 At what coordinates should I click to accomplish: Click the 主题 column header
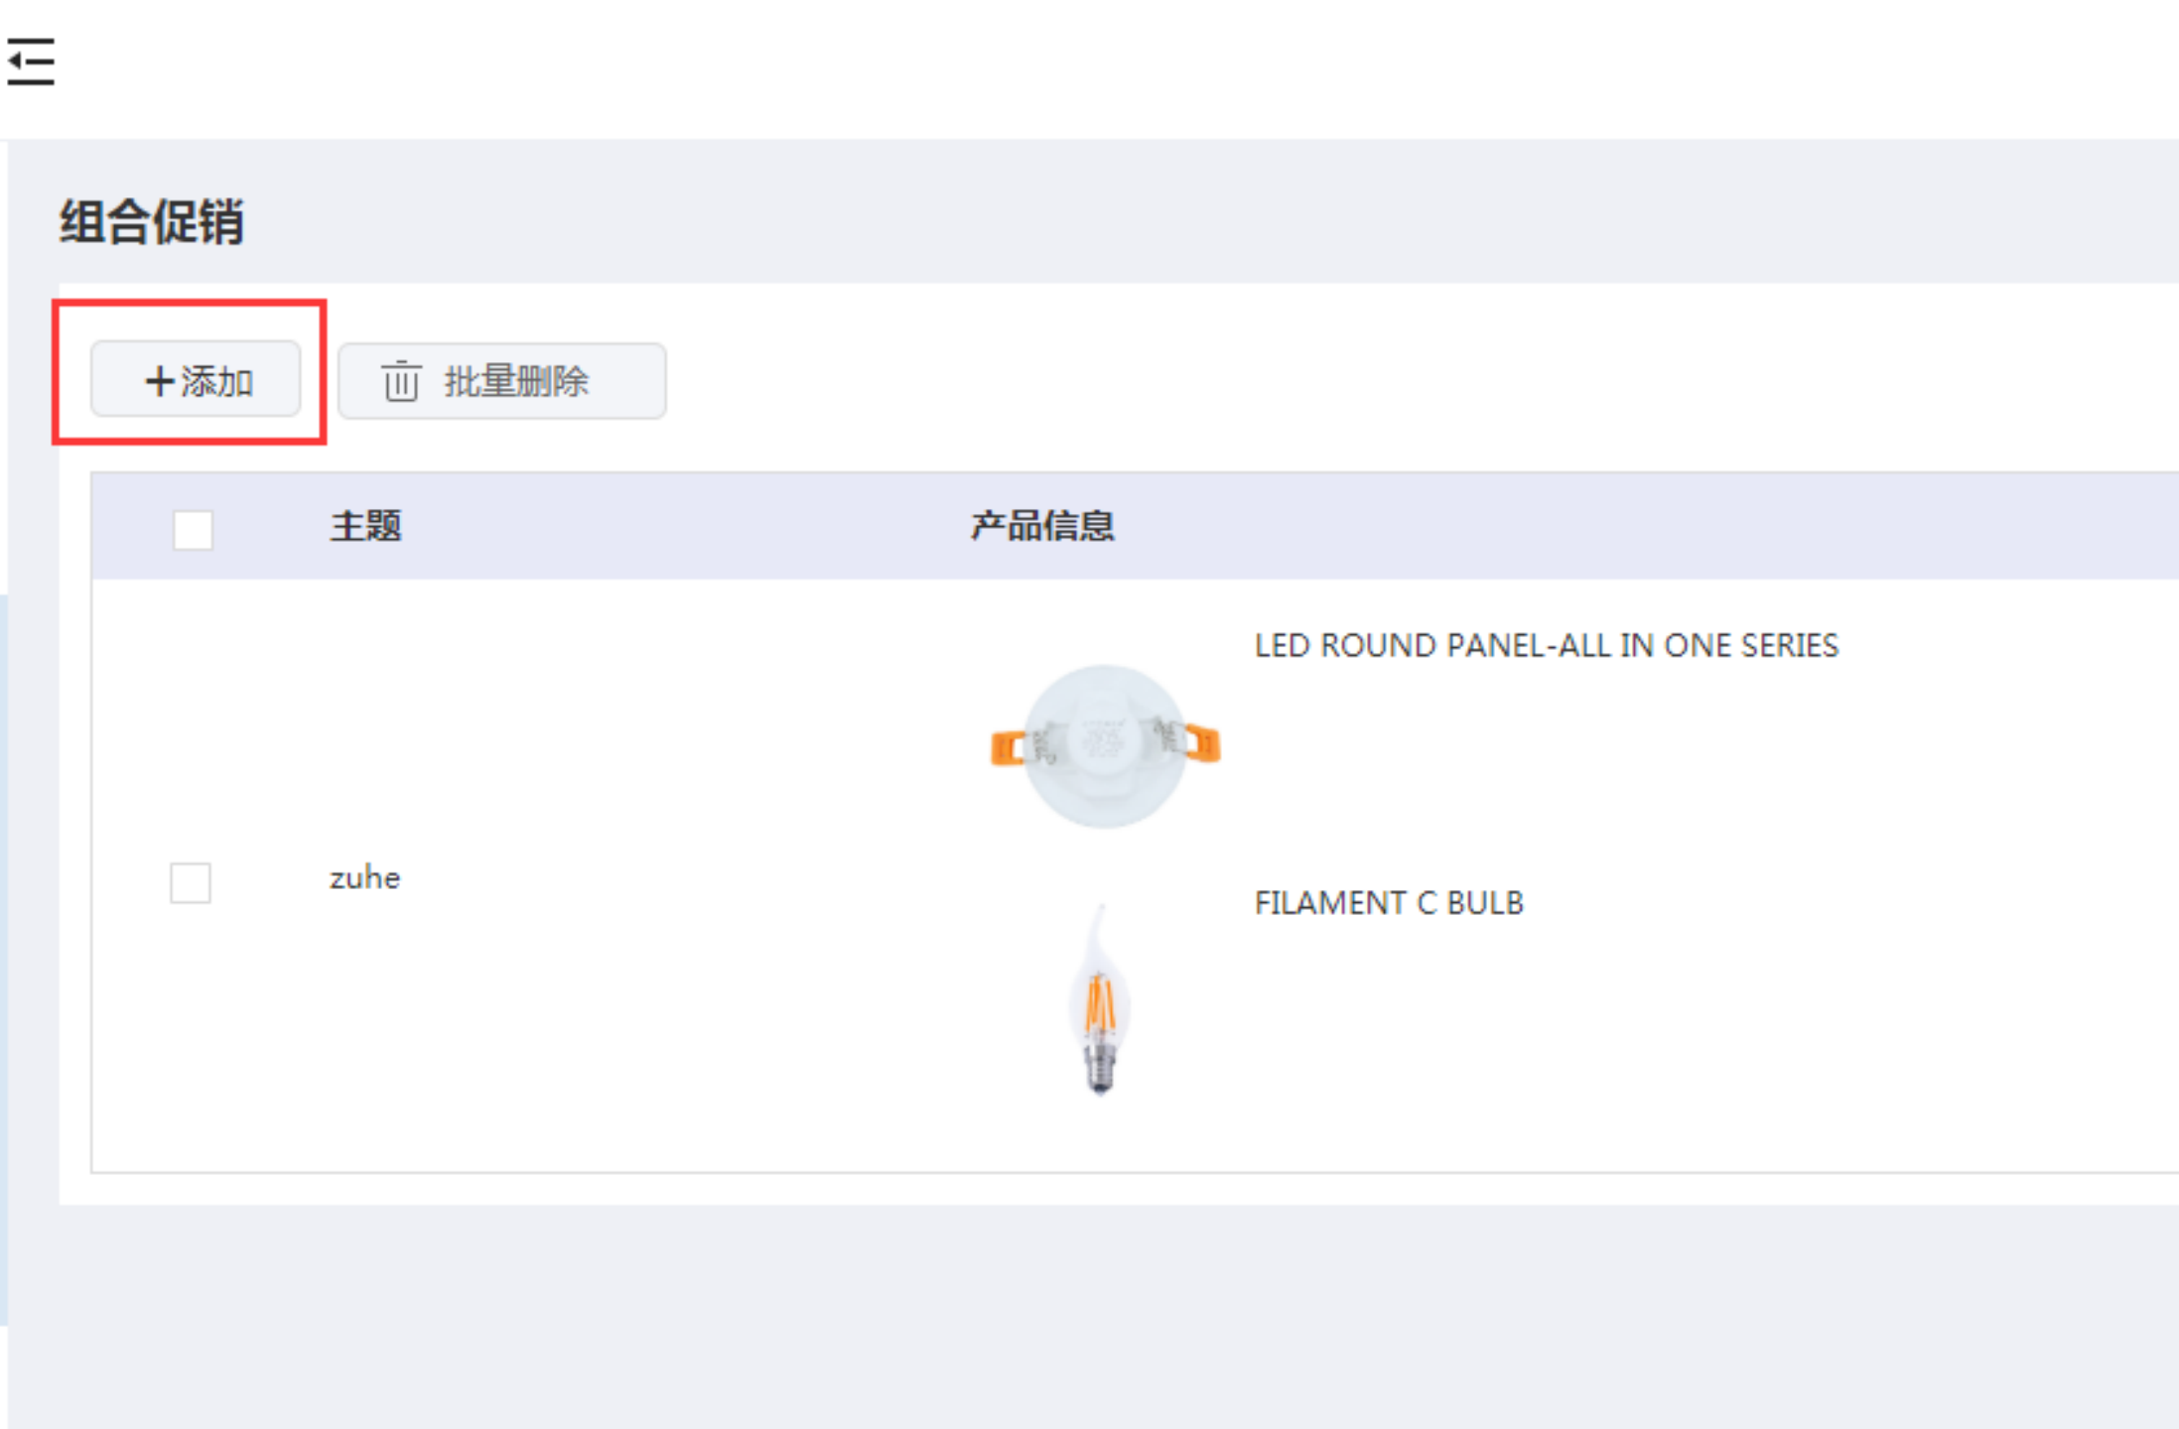click(x=365, y=526)
